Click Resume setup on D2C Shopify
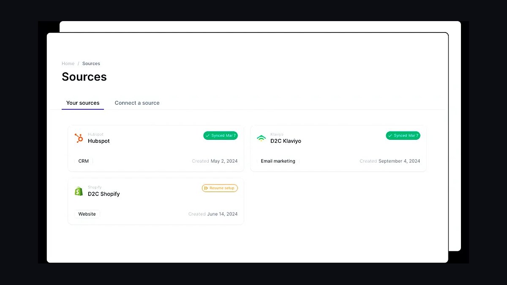Image resolution: width=507 pixels, height=285 pixels. (220, 188)
